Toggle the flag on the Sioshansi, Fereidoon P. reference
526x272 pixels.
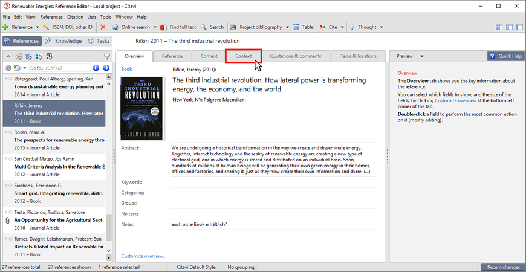(7, 186)
